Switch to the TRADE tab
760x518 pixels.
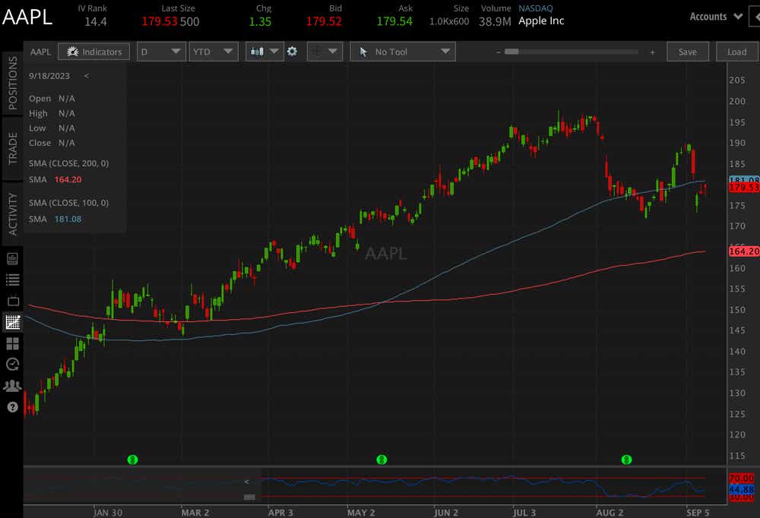13,148
